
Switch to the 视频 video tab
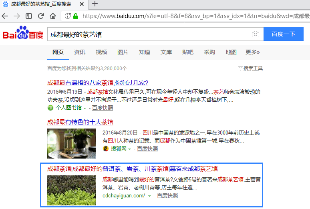coord(101,52)
